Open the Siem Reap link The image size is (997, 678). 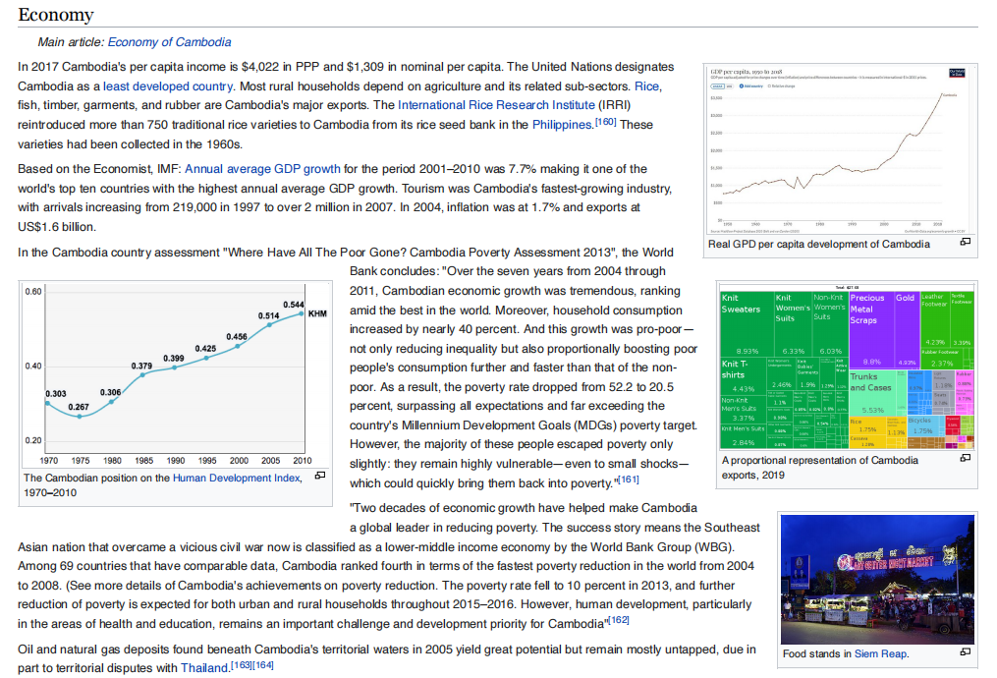click(x=880, y=653)
